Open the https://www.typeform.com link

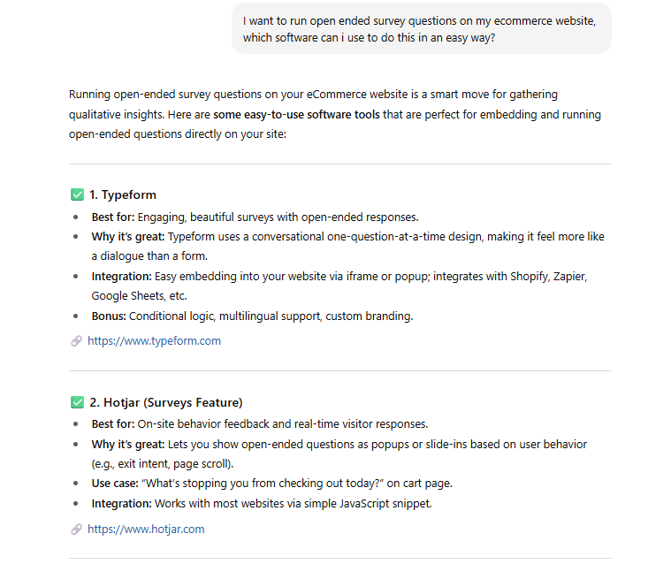(154, 341)
